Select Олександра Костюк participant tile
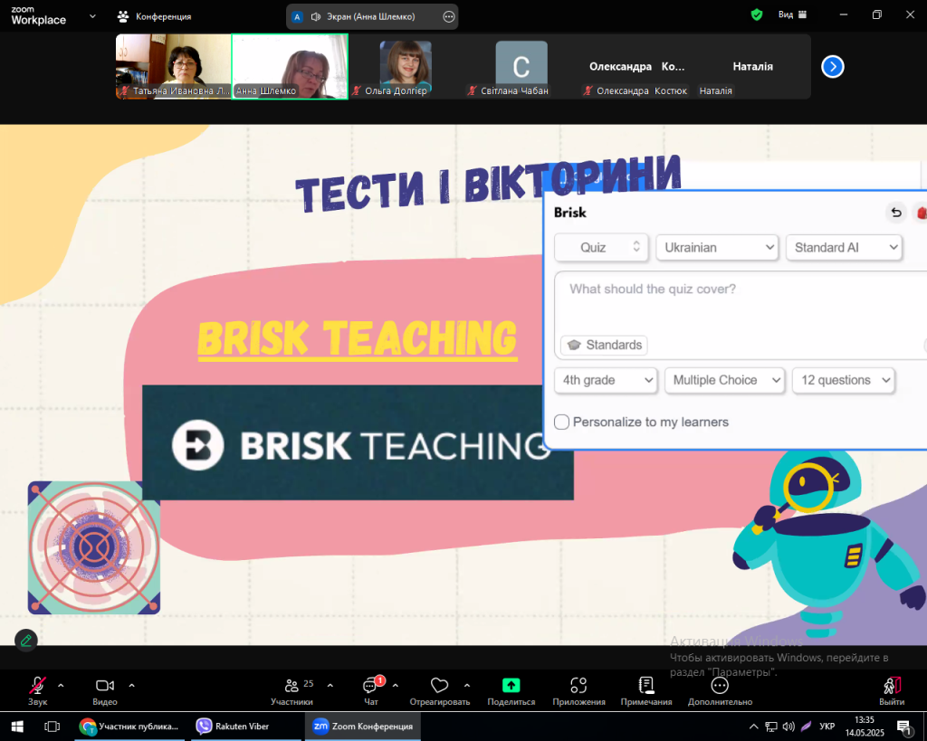This screenshot has width=927, height=741. pos(637,66)
